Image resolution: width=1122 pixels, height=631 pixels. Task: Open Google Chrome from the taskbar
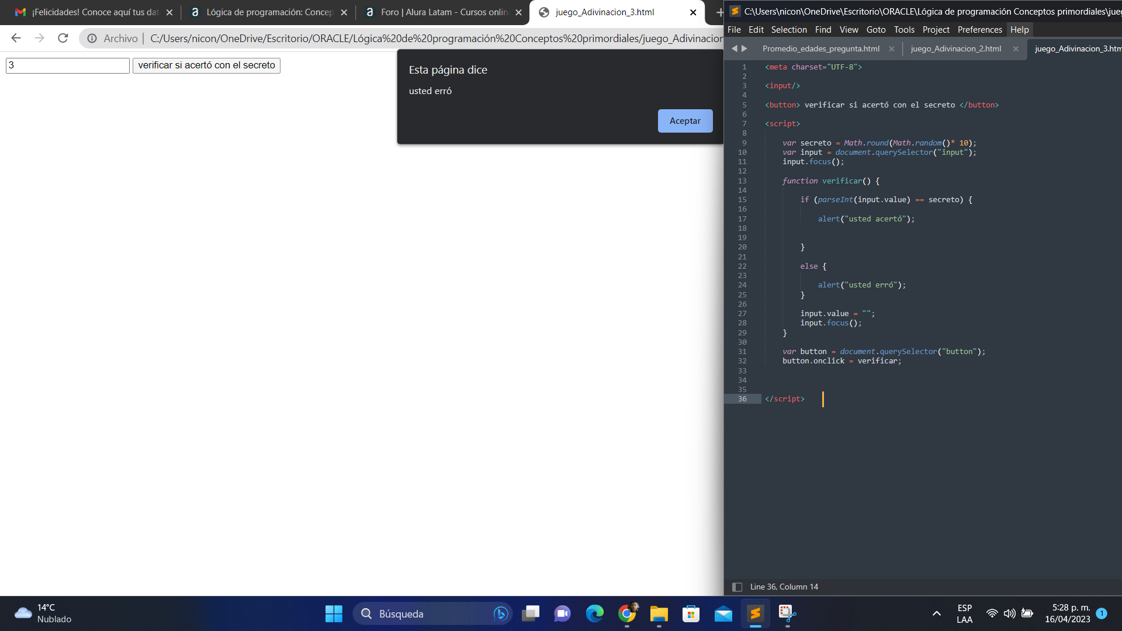pyautogui.click(x=627, y=613)
